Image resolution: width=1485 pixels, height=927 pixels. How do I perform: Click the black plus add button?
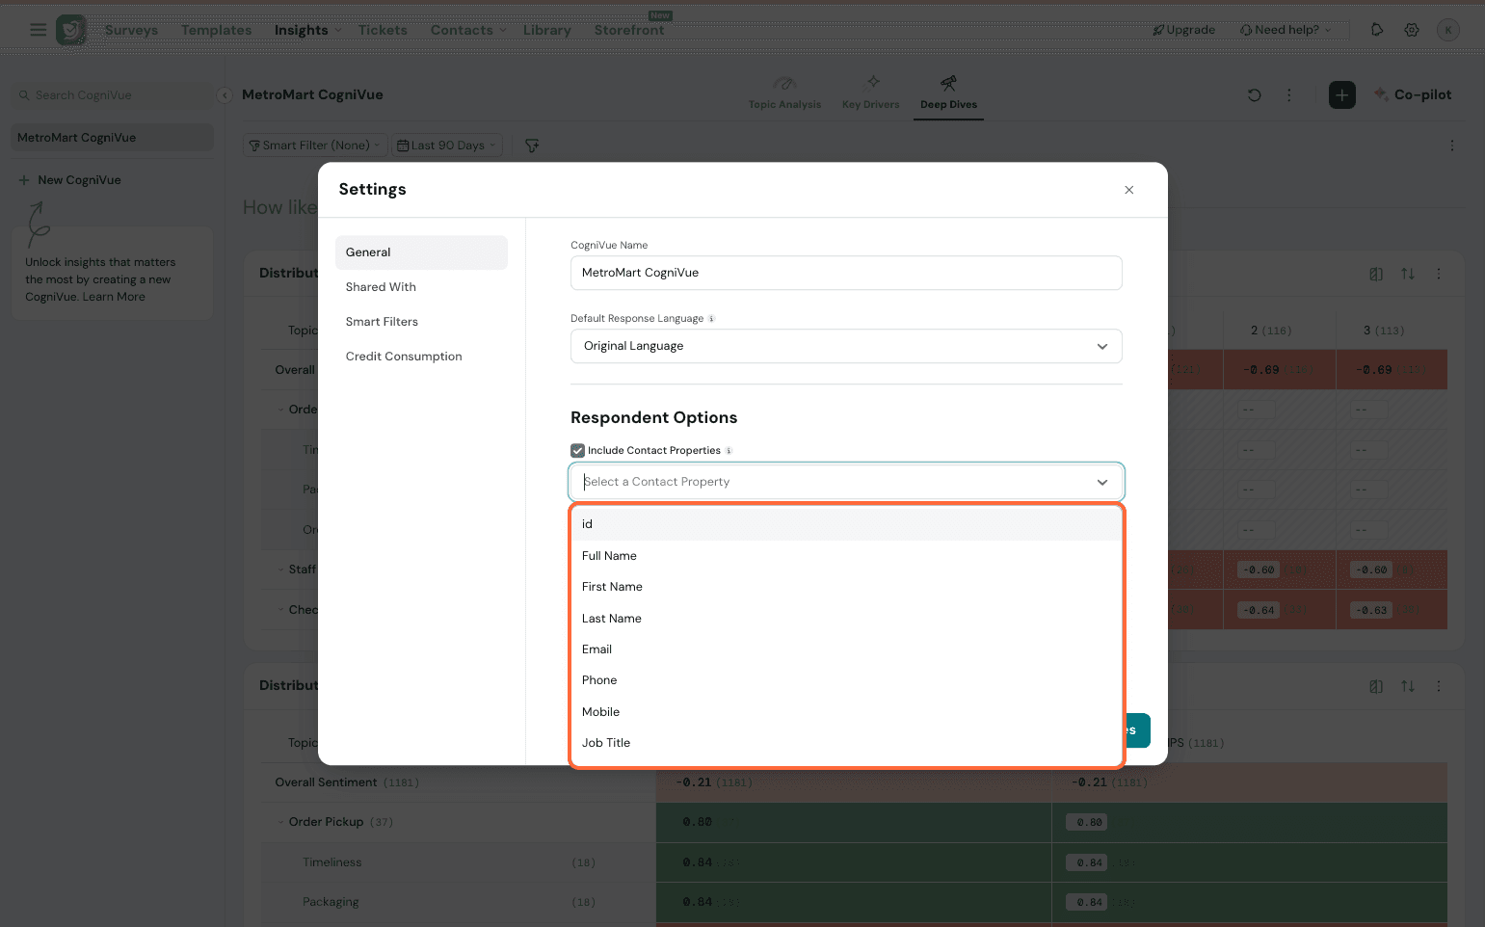[x=1341, y=94]
